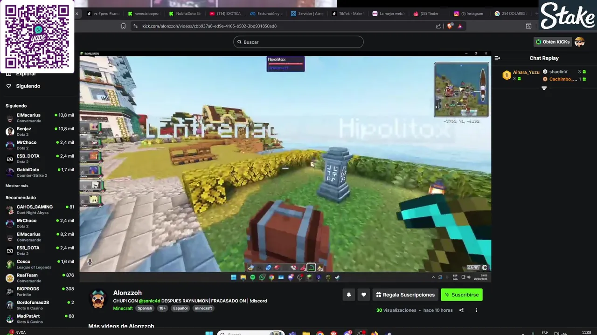The height and width of the screenshot is (335, 597).
Task: Open Coscu recommended channel
Action: pos(40,264)
